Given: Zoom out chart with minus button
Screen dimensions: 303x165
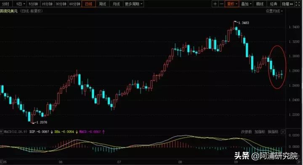Looking at the screenshot, I should (221, 4).
